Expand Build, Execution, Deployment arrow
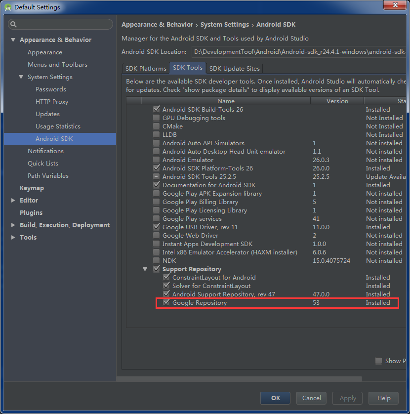410x414 pixels. [x=13, y=225]
